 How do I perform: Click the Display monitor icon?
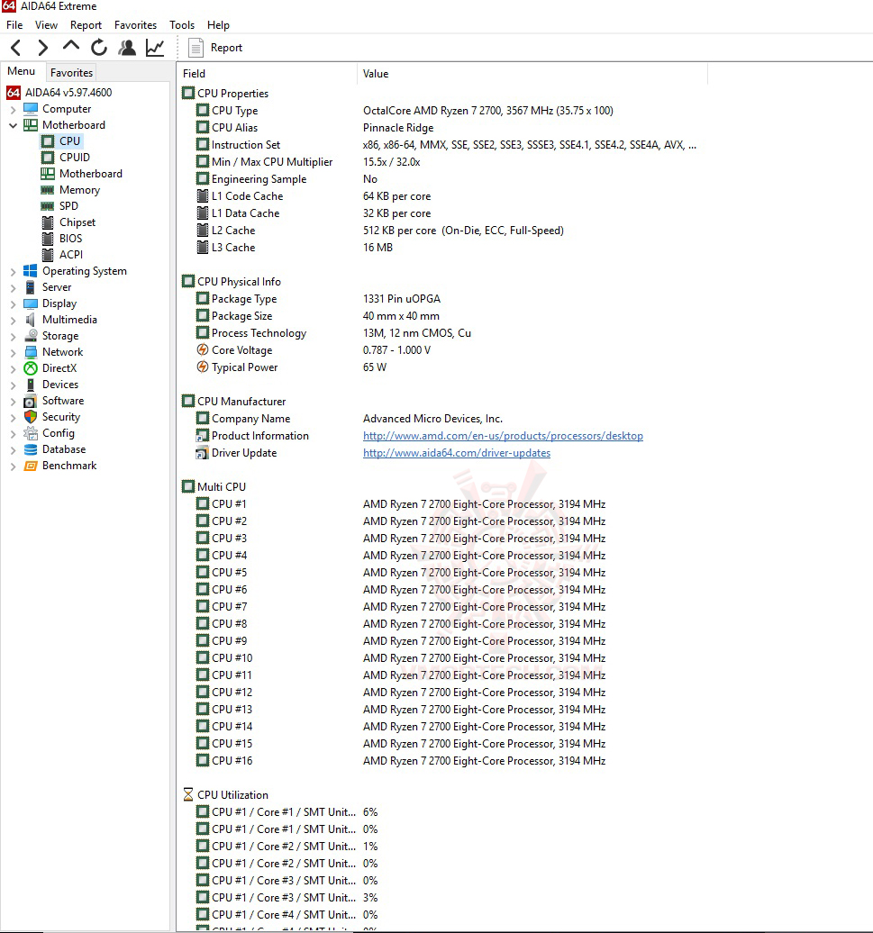[31, 303]
